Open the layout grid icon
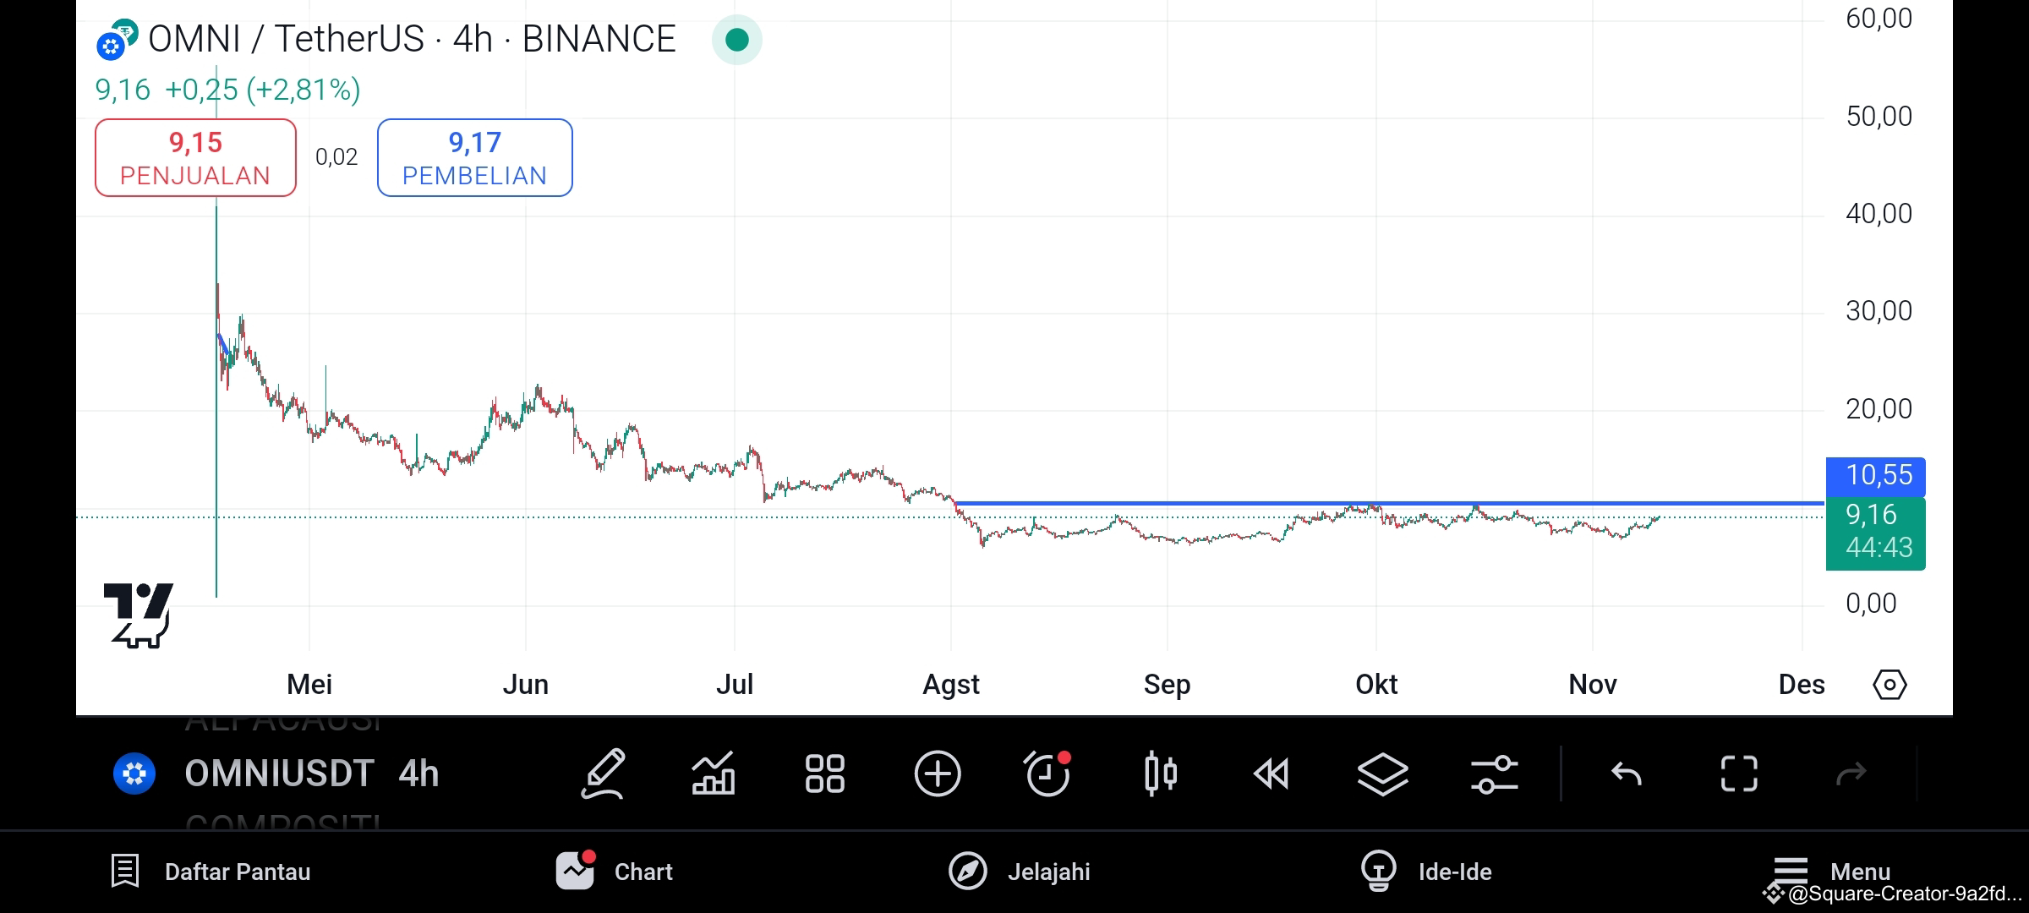The image size is (2029, 913). pyautogui.click(x=825, y=774)
